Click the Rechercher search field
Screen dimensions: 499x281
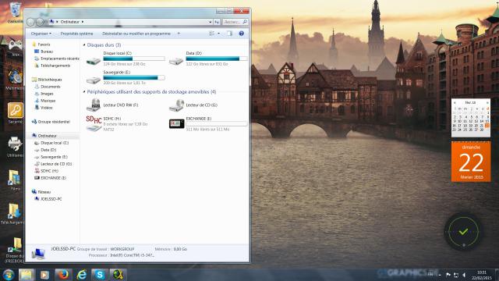235,22
